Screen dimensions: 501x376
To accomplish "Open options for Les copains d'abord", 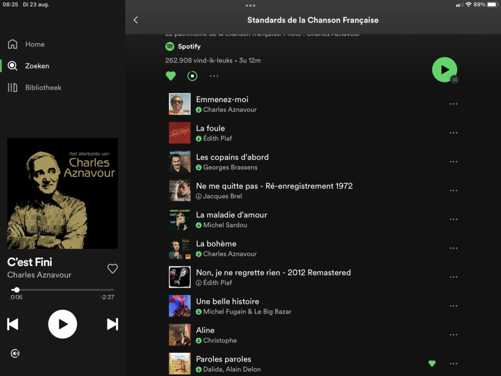I will click(454, 162).
